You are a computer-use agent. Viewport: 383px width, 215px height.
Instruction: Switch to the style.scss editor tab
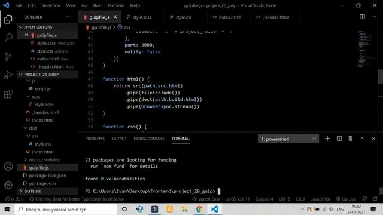pyautogui.click(x=142, y=17)
